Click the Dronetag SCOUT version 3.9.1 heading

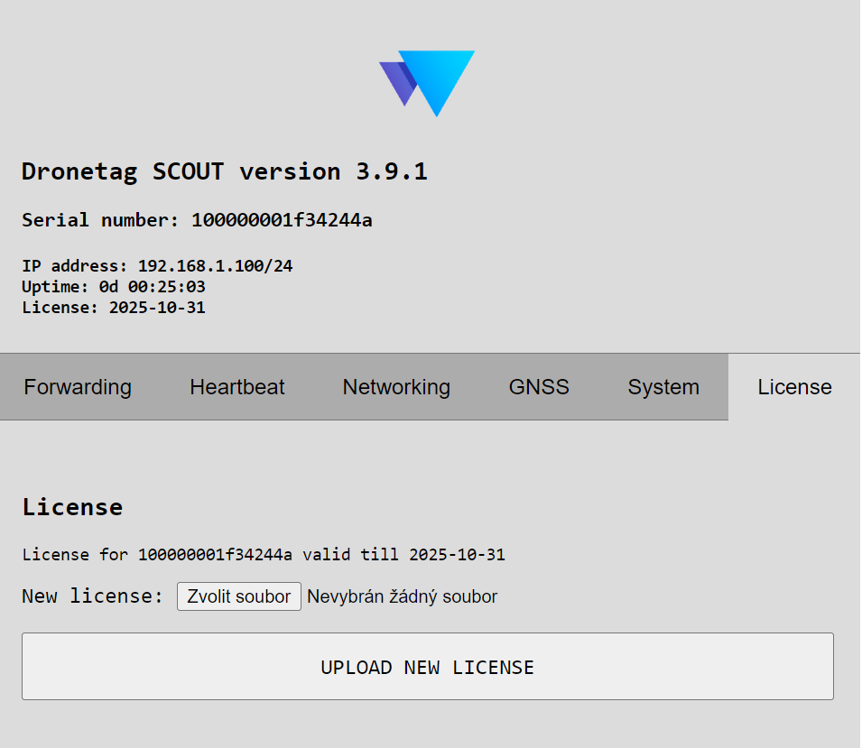pyautogui.click(x=224, y=171)
